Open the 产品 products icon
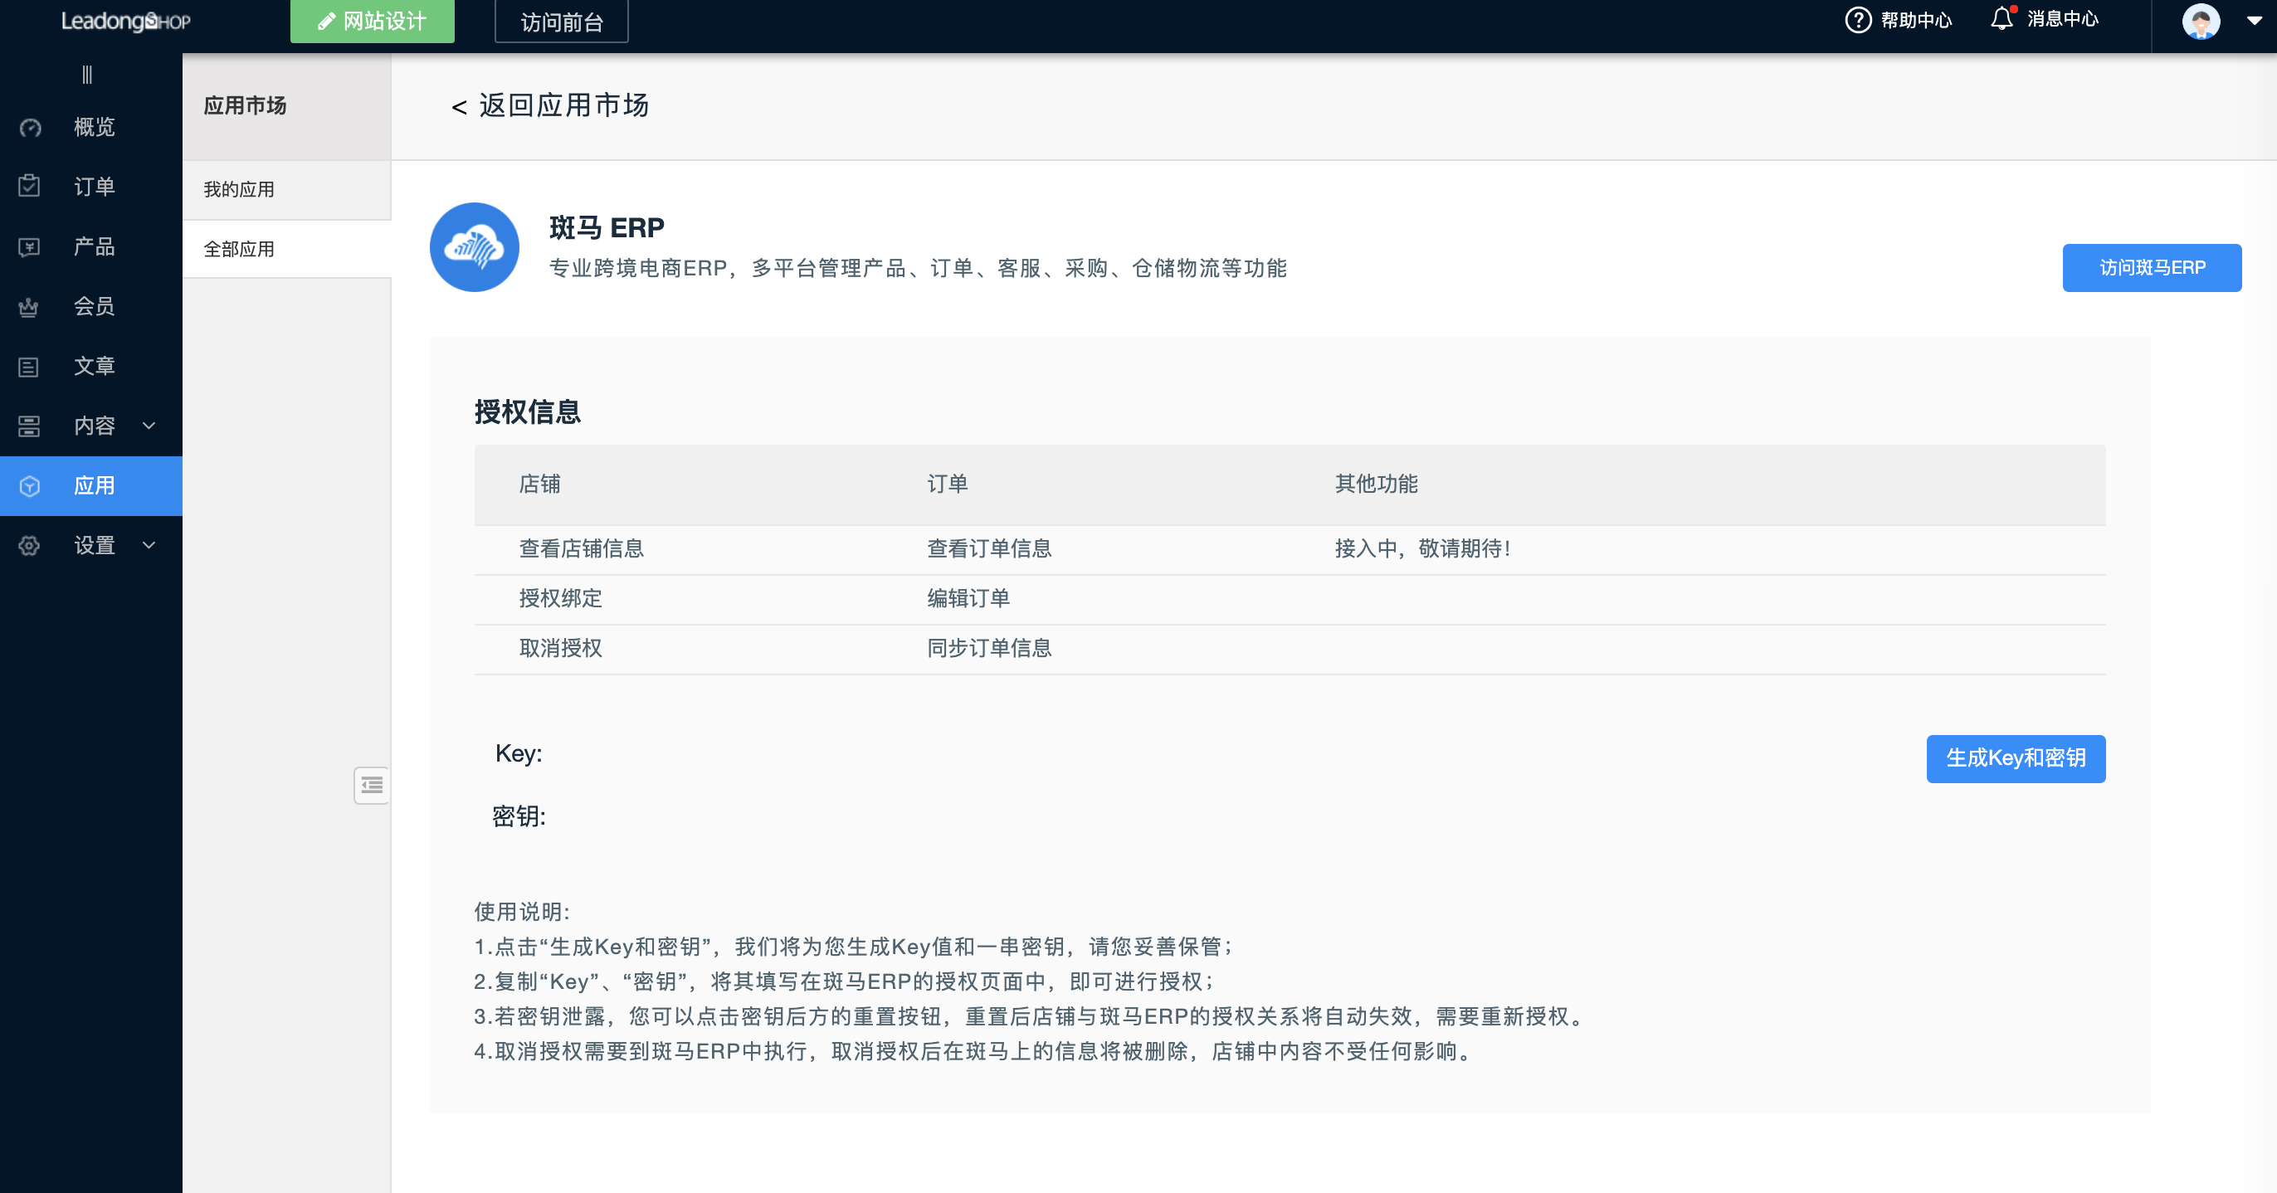This screenshot has width=2277, height=1193. pyautogui.click(x=29, y=246)
